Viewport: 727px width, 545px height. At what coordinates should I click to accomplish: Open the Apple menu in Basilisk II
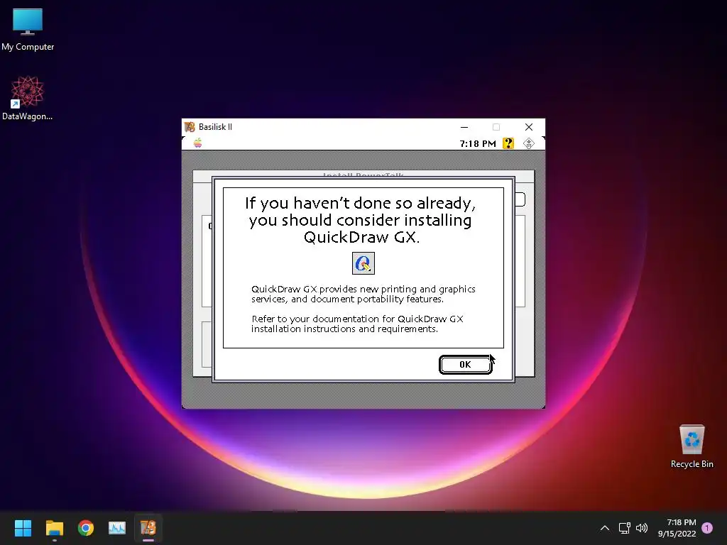tap(197, 143)
